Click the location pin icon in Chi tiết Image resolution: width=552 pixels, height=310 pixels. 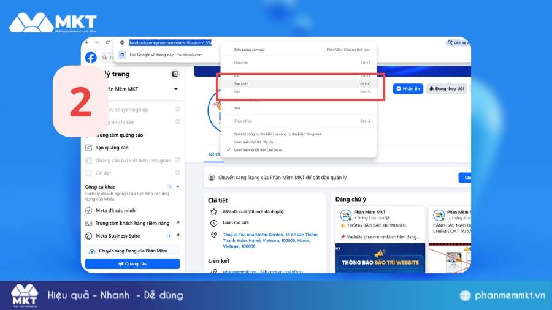point(213,235)
